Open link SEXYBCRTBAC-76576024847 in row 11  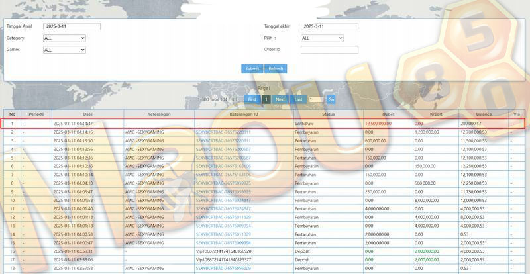223,208
